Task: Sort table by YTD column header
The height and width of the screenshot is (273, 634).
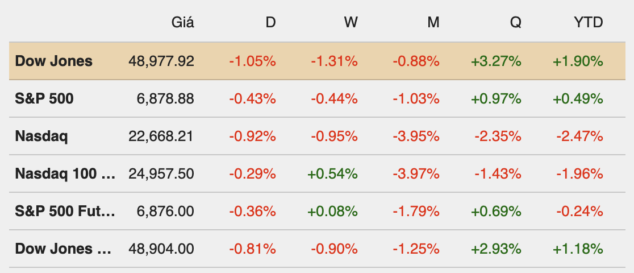Action: (588, 23)
